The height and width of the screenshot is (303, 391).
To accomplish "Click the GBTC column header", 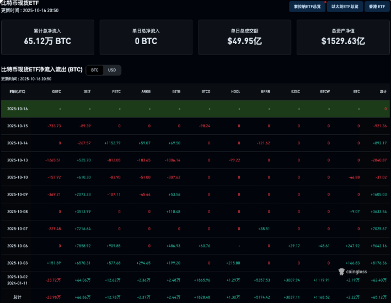I will (57, 91).
